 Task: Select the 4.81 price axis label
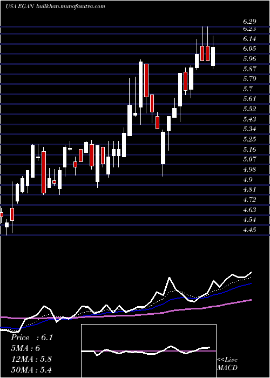[249, 189]
